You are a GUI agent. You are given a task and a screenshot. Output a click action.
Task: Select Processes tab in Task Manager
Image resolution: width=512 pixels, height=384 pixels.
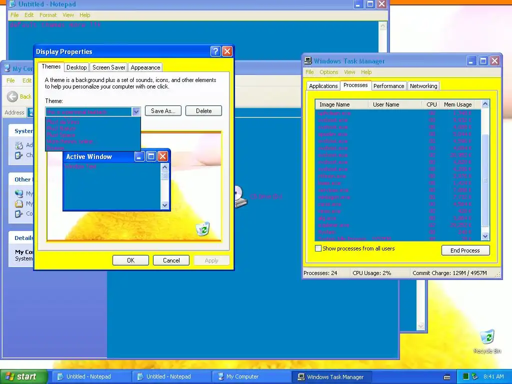tap(355, 85)
